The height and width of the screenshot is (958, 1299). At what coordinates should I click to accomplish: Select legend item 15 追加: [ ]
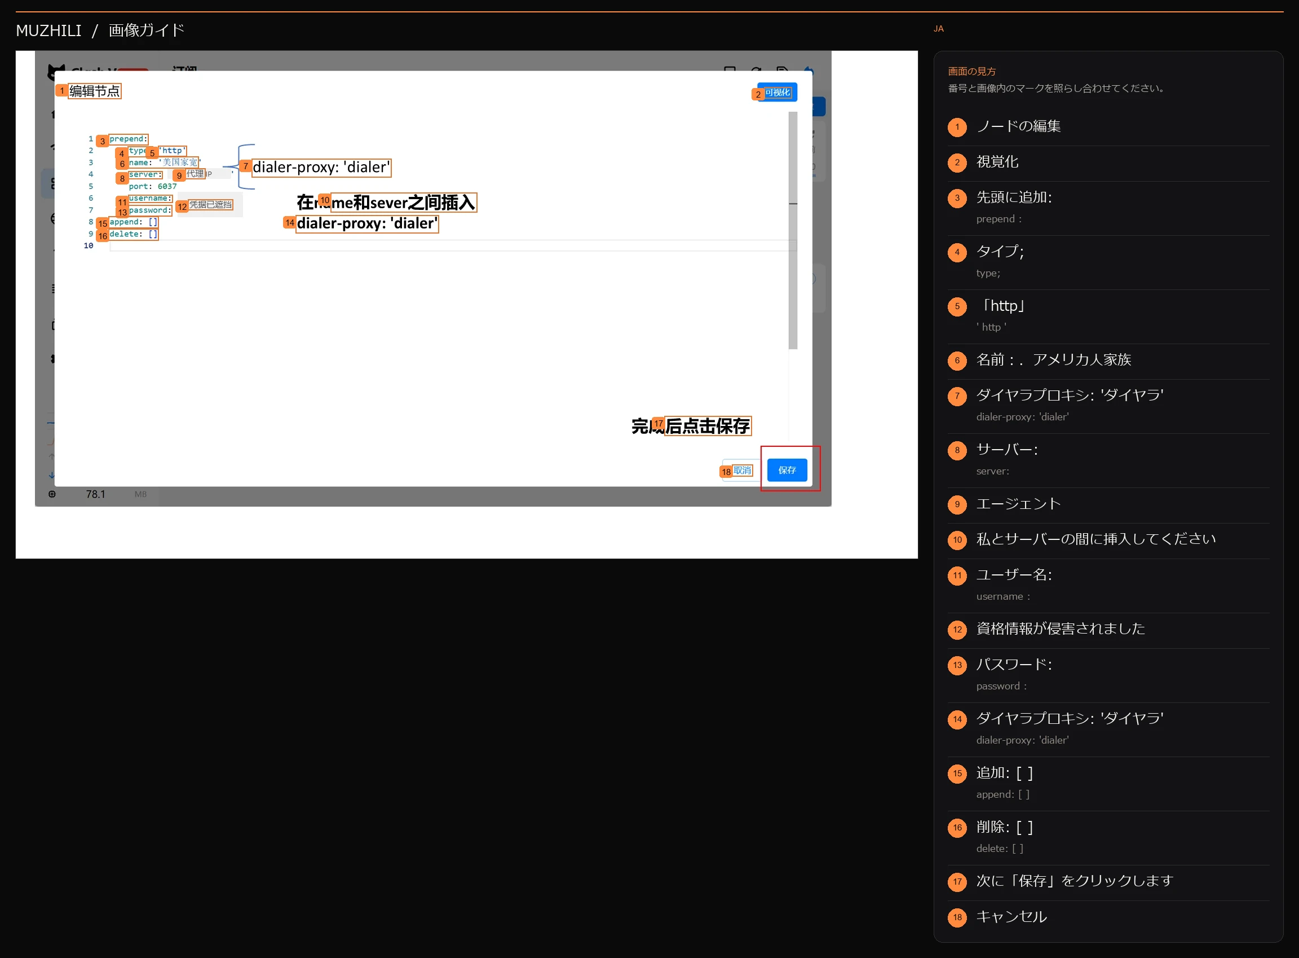tap(1108, 784)
